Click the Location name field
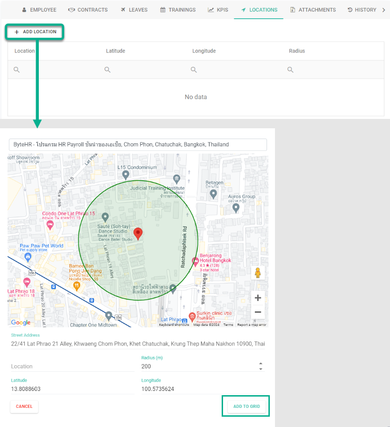Image resolution: width=390 pixels, height=427 pixels. (72, 367)
